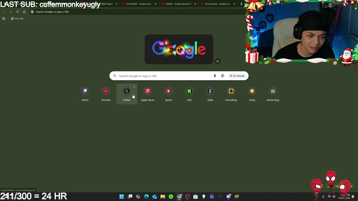
Task: Share the Google holiday doodle
Action: click(218, 61)
